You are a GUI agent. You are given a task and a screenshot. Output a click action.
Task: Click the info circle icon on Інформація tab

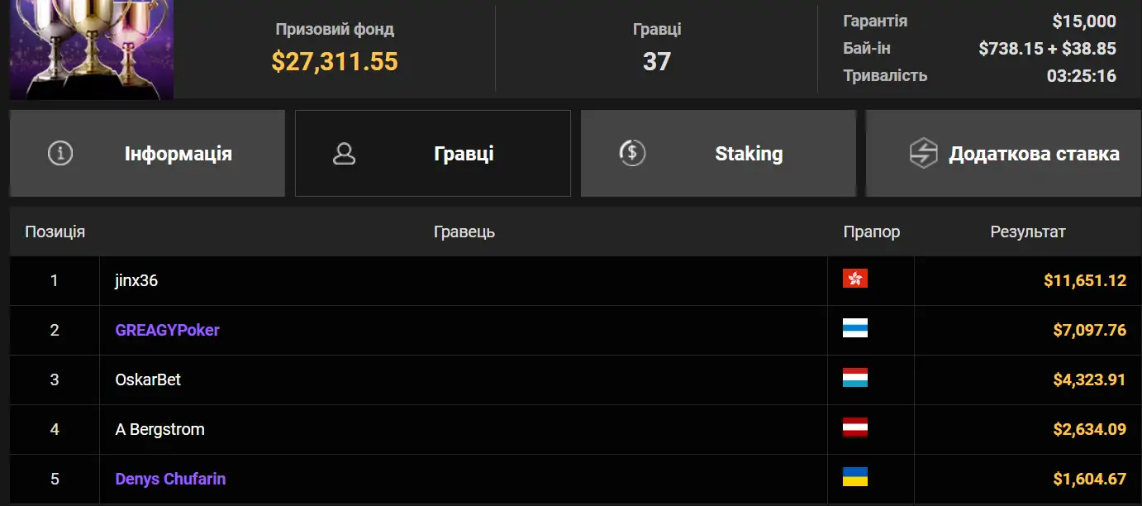point(60,154)
